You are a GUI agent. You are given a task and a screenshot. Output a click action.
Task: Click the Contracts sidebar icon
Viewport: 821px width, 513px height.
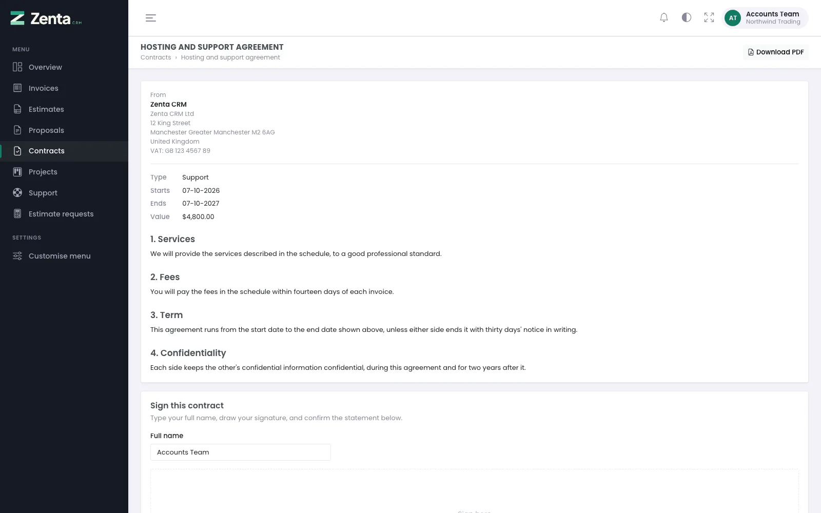[17, 151]
